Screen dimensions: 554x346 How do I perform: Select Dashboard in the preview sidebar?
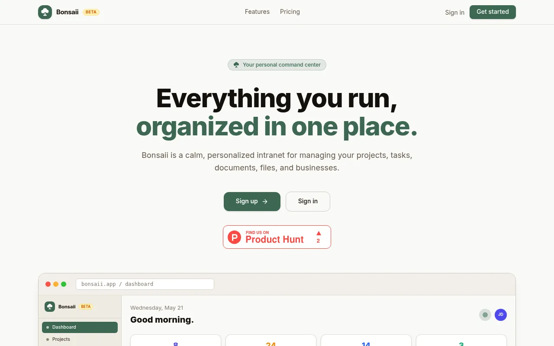80,327
